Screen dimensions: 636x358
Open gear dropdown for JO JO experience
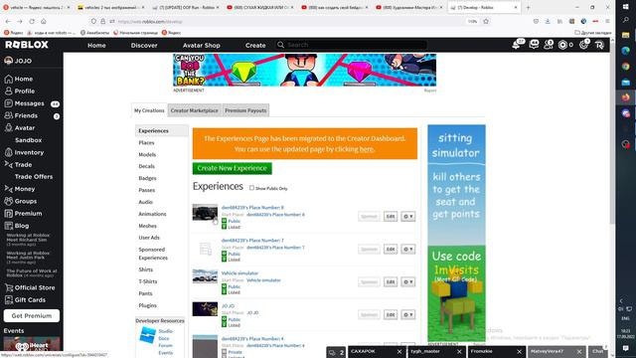pos(408,315)
